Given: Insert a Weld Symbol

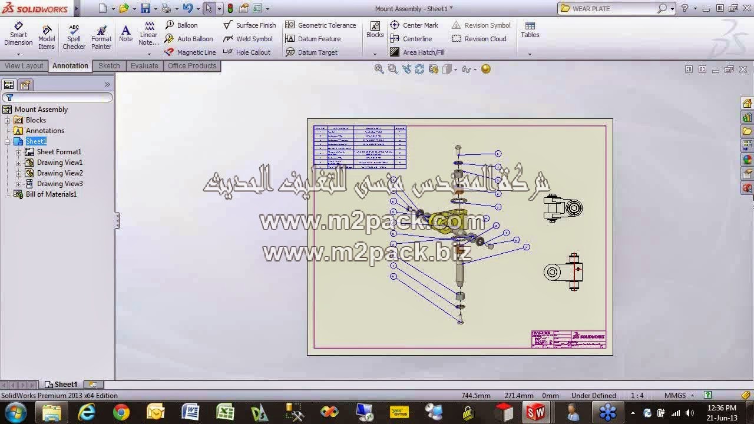Looking at the screenshot, I should (248, 39).
